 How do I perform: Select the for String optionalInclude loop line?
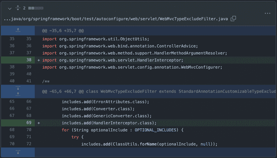pos(123,130)
